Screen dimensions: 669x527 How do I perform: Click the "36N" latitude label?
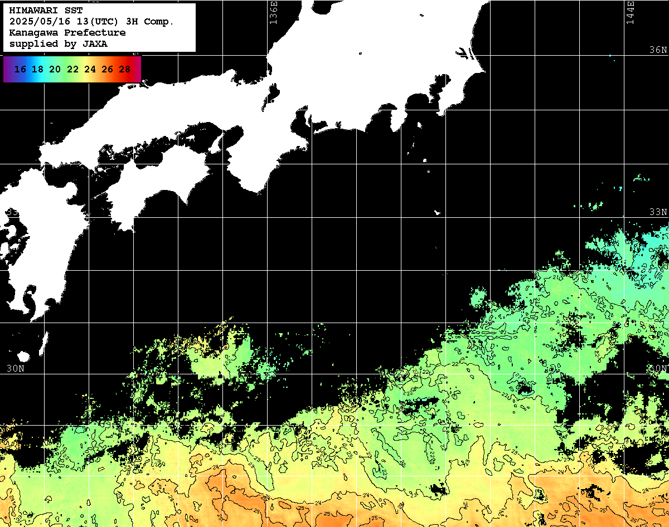[658, 50]
